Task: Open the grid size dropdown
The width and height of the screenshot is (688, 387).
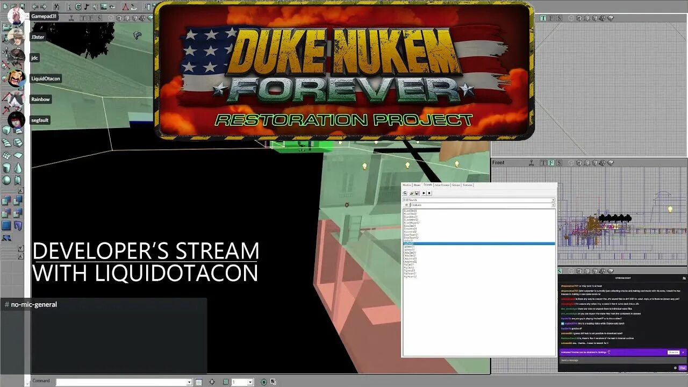Action: 250,382
